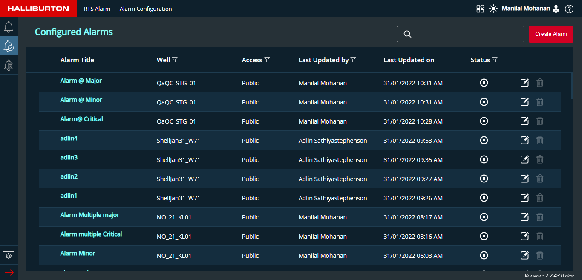
Task: Open the Access column filter
Action: (267, 60)
